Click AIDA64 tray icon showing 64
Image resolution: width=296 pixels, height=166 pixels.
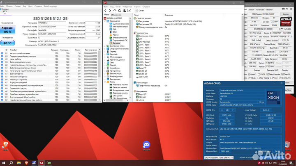[263, 163]
